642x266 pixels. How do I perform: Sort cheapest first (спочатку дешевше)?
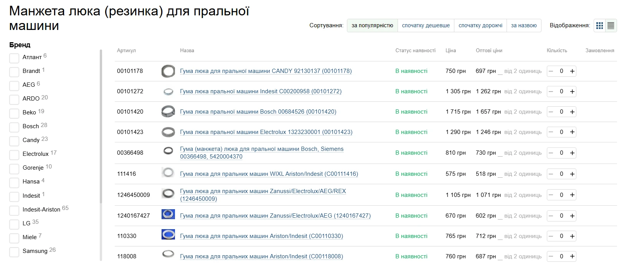tap(426, 25)
